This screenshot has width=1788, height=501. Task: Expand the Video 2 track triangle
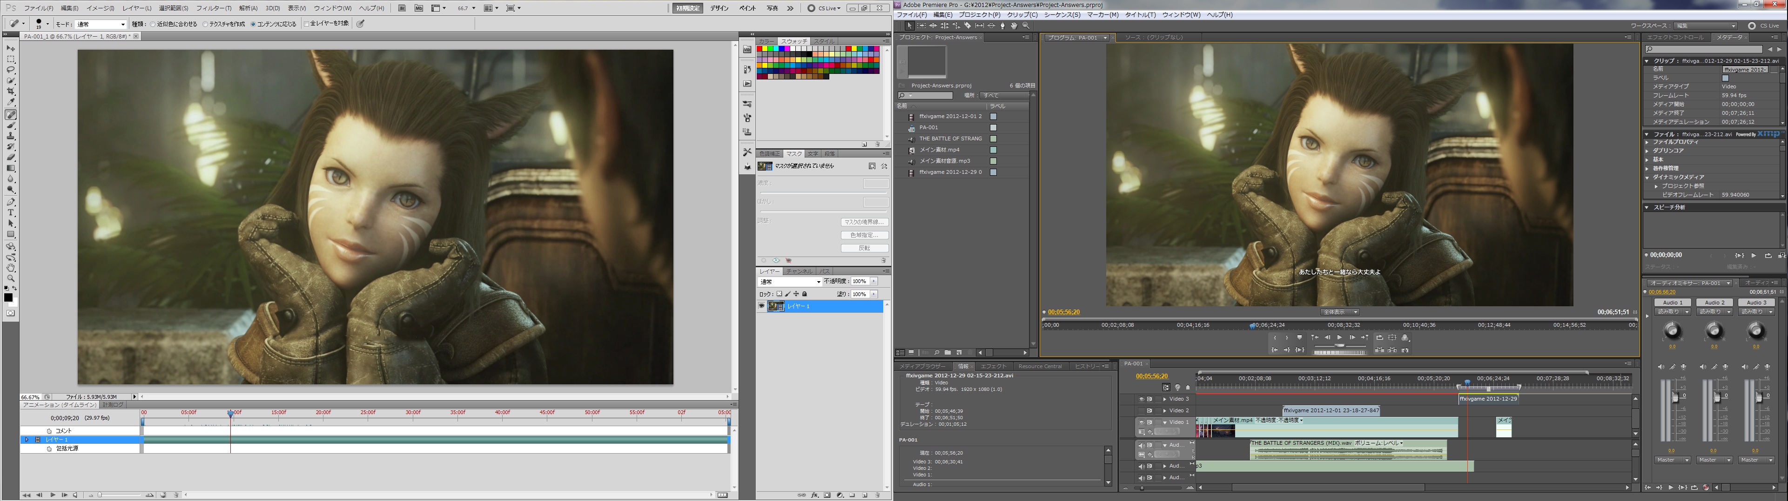[x=1164, y=411]
